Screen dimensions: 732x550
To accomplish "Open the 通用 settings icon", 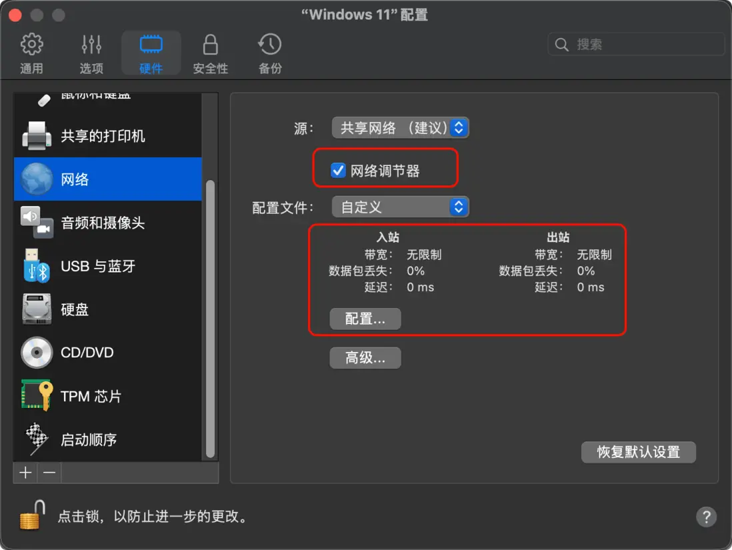I will (31, 52).
